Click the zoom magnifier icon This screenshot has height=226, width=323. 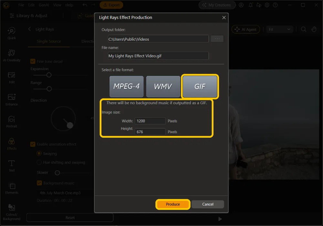(x=303, y=29)
